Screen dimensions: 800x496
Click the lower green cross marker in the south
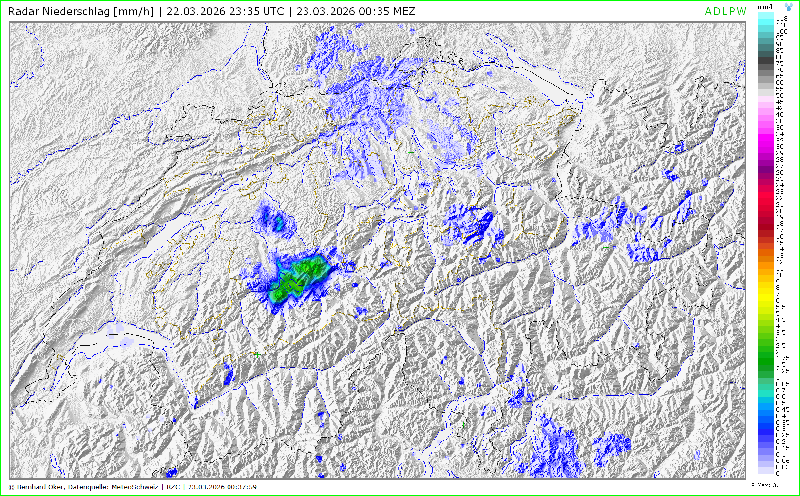[463, 425]
